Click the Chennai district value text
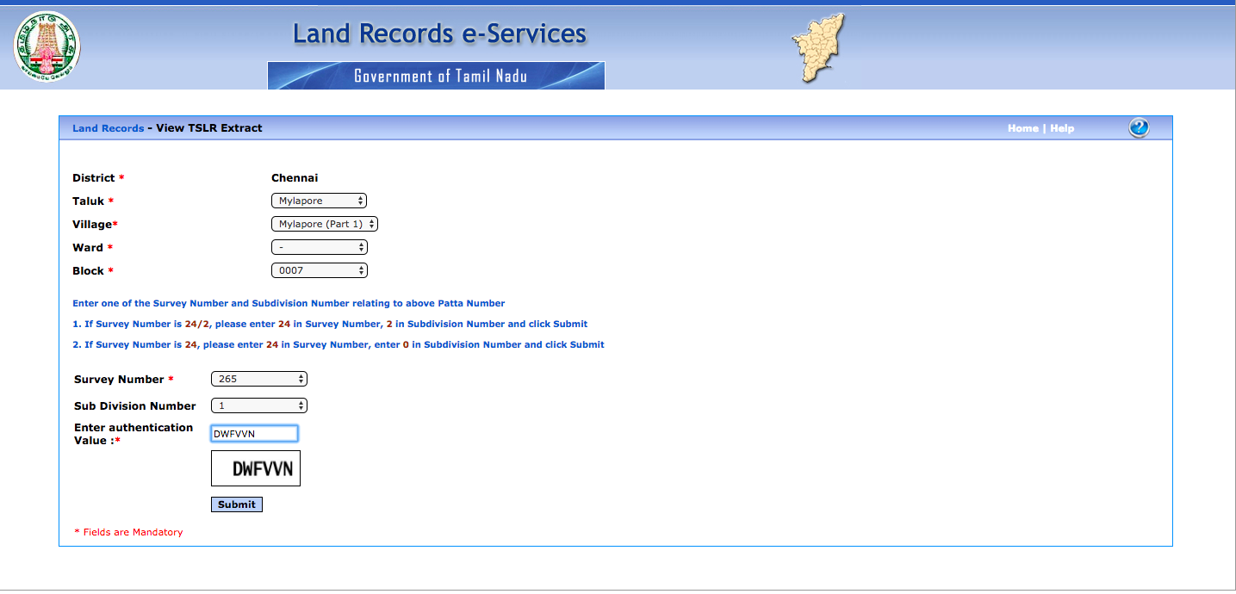The width and height of the screenshot is (1236, 594). pyautogui.click(x=295, y=178)
